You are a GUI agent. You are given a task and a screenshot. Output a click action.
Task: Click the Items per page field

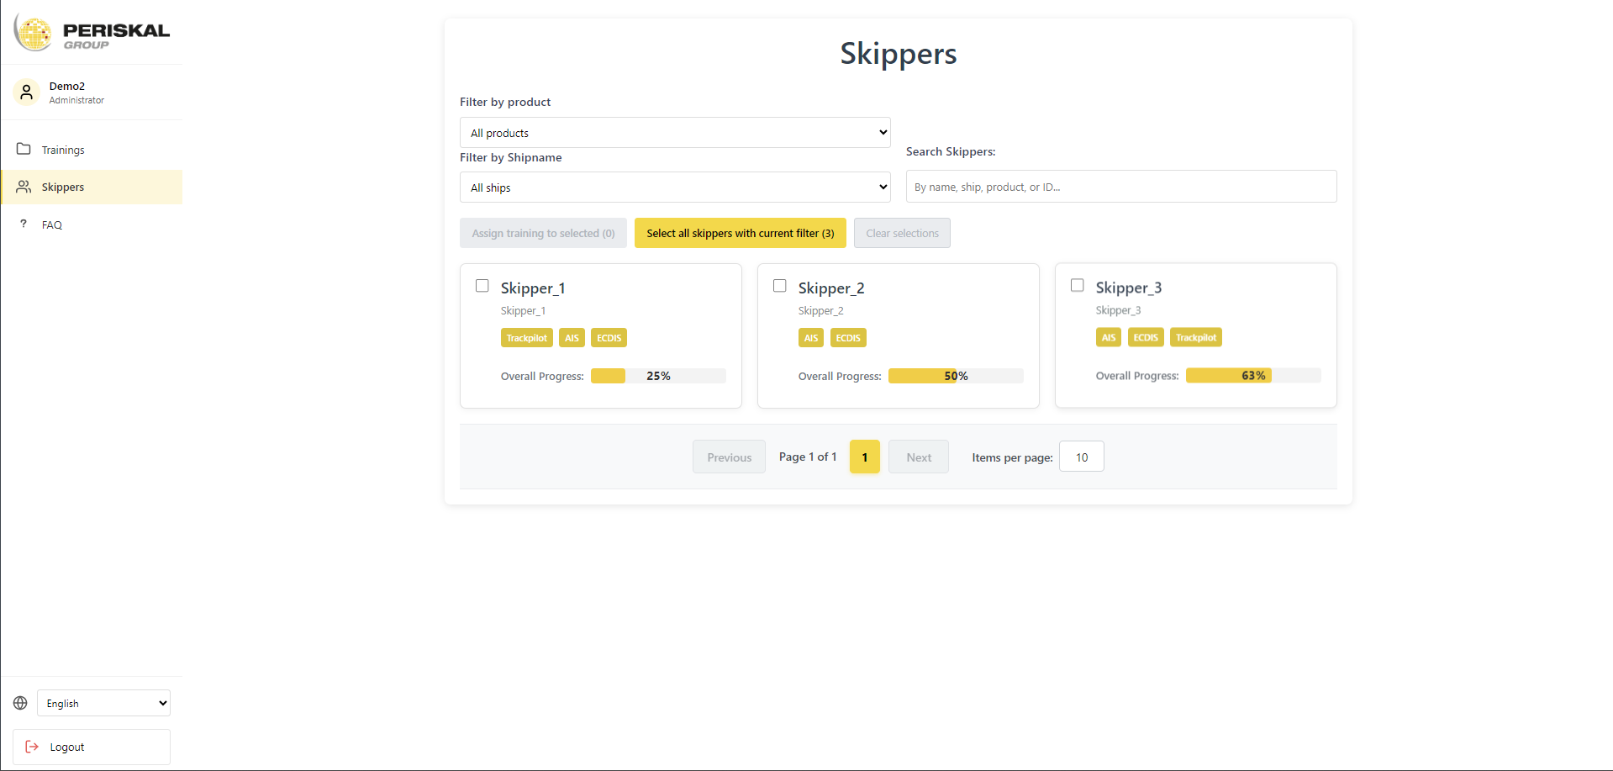1082,457
